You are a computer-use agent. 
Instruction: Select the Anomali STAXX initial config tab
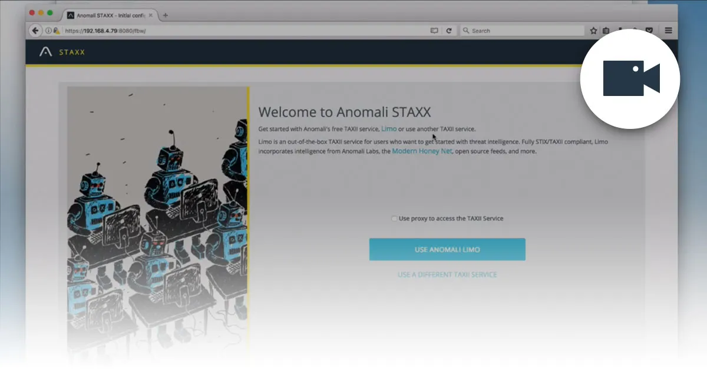tap(110, 15)
